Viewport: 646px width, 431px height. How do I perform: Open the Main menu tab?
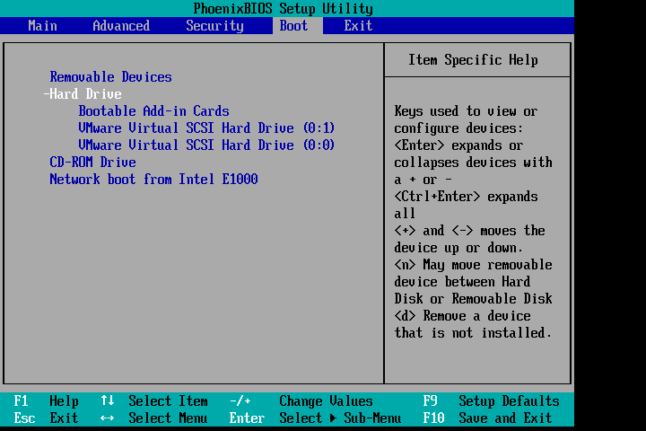point(42,26)
